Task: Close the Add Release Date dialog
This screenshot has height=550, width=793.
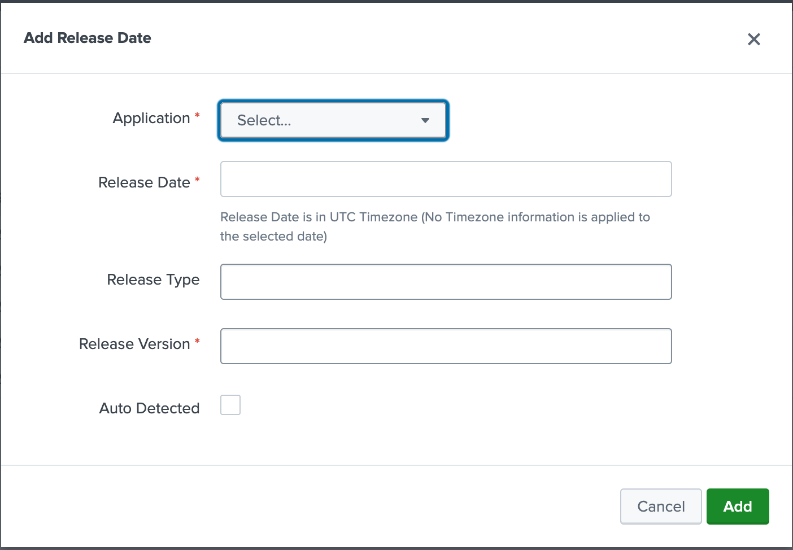Action: click(753, 39)
